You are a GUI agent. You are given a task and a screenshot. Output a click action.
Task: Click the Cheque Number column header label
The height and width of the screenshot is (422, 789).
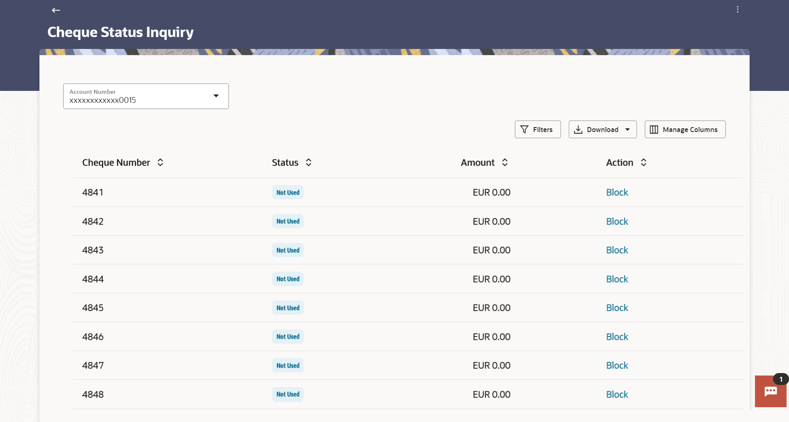tap(116, 162)
